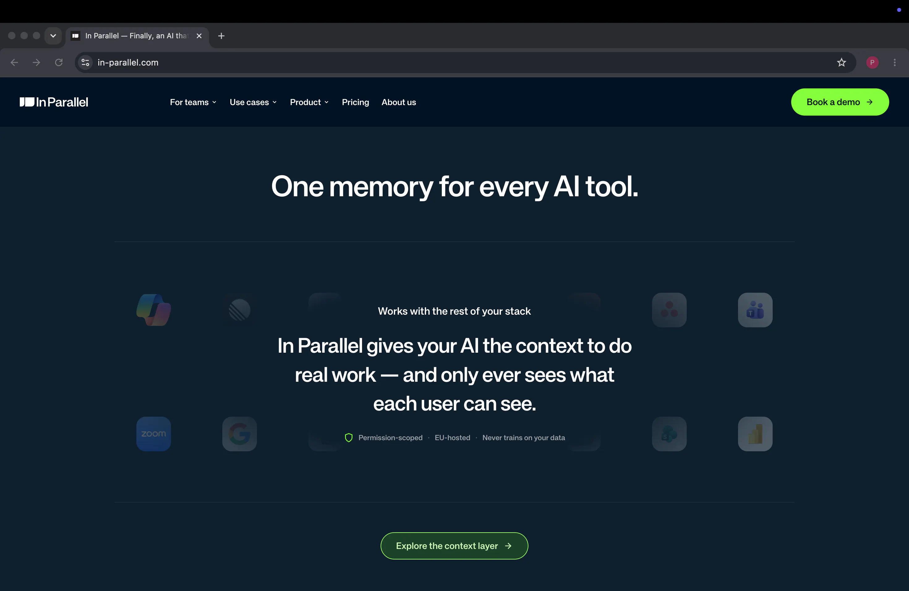909x591 pixels.
Task: Bookmark this page with the star icon
Action: pyautogui.click(x=841, y=62)
